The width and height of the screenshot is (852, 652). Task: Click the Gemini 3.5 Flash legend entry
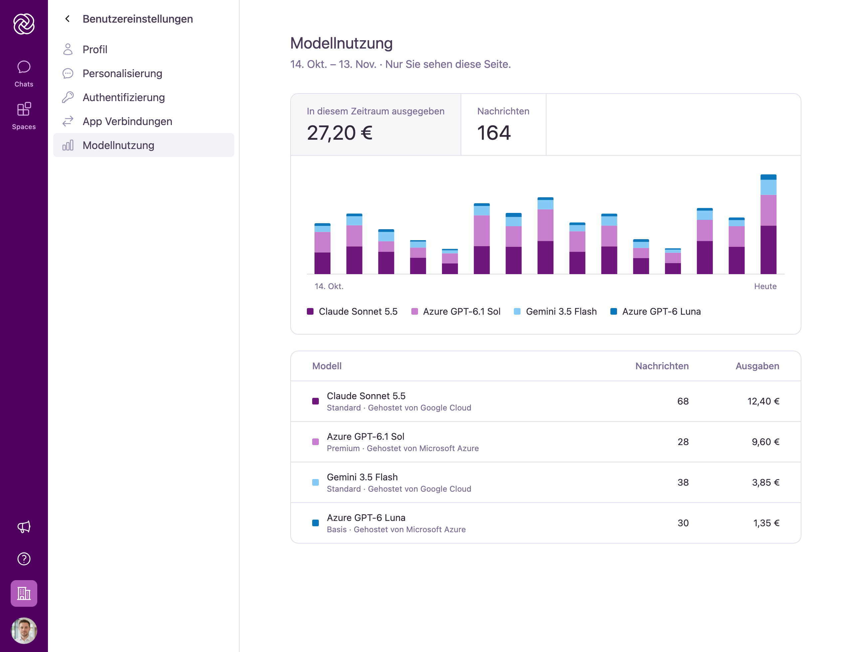click(x=555, y=311)
